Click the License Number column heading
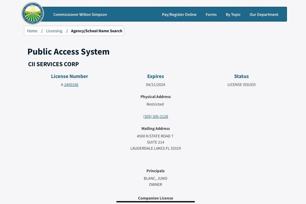 [x=69, y=76]
